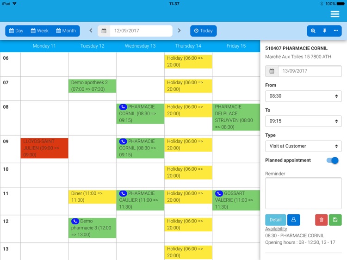This screenshot has height=260, width=347.
Task: Click the blue person contact button
Action: coord(293,220)
